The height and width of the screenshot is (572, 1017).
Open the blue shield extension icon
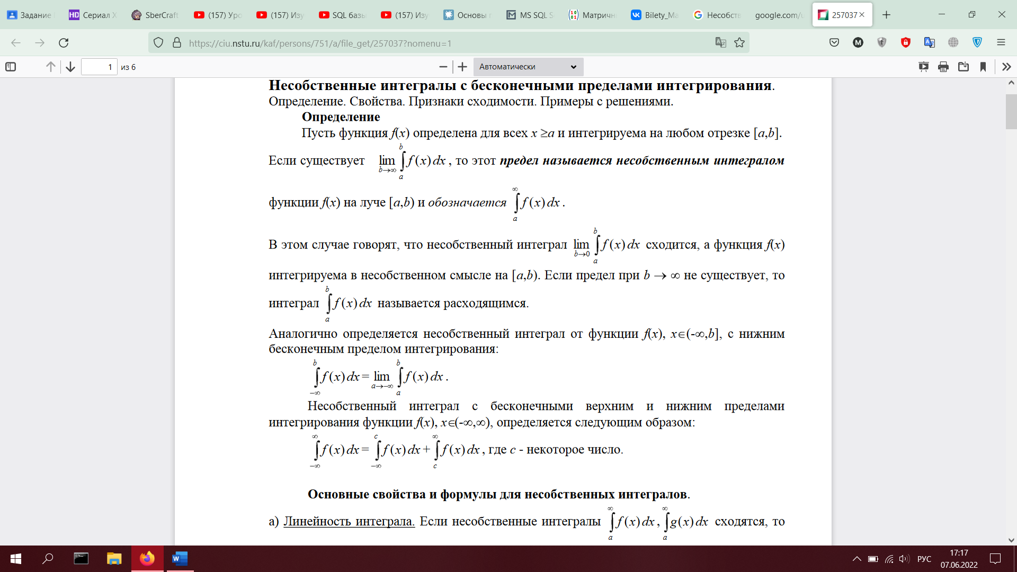pos(977,43)
